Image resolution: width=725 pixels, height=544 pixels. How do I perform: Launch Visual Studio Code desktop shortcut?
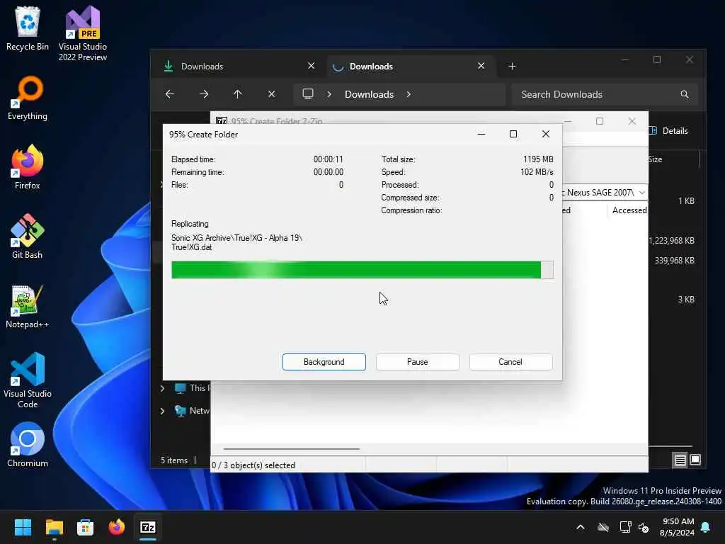(28, 380)
